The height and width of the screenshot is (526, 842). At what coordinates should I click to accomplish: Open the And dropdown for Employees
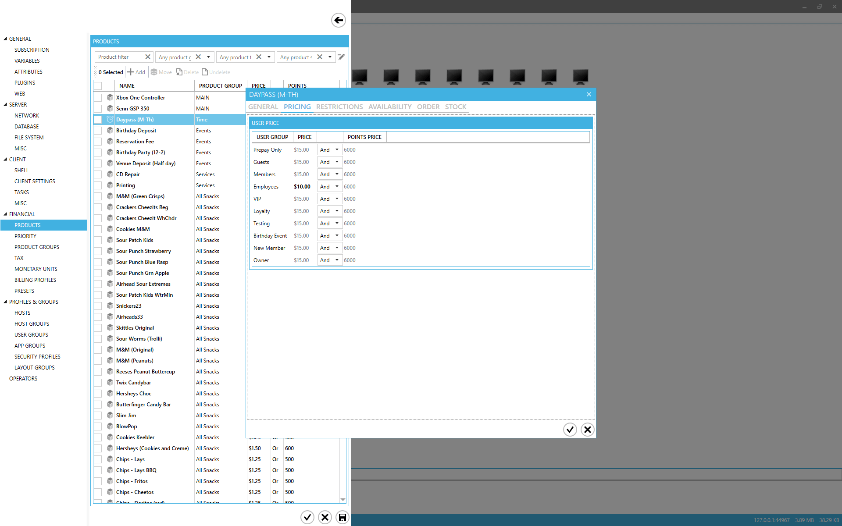click(x=336, y=187)
